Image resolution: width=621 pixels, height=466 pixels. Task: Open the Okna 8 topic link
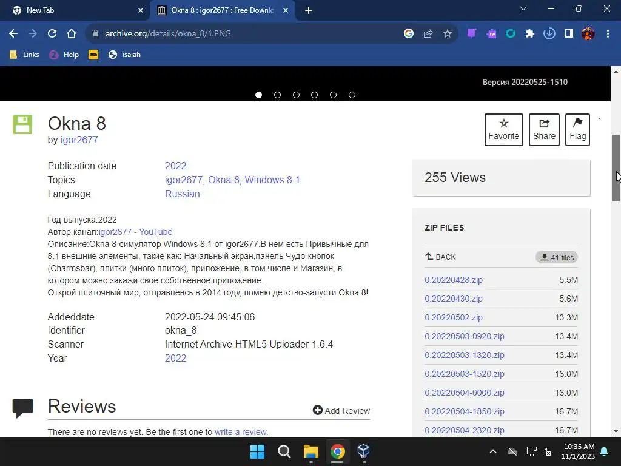224,180
